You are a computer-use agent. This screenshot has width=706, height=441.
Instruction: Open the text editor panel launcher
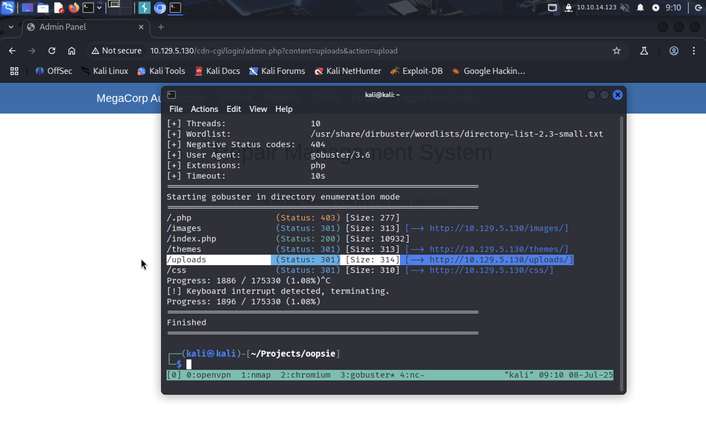click(x=59, y=8)
